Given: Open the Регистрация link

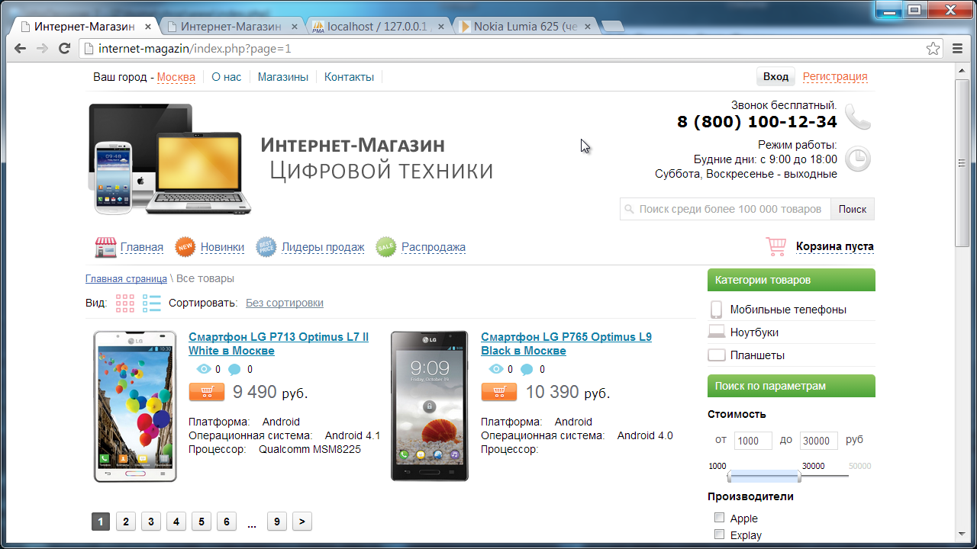Looking at the screenshot, I should pos(835,76).
